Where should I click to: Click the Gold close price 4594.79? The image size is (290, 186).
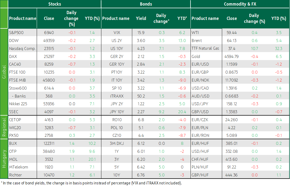click(x=231, y=57)
